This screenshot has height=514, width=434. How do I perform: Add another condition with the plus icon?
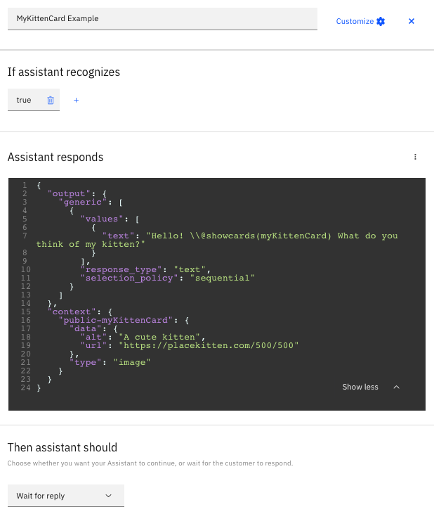point(77,100)
